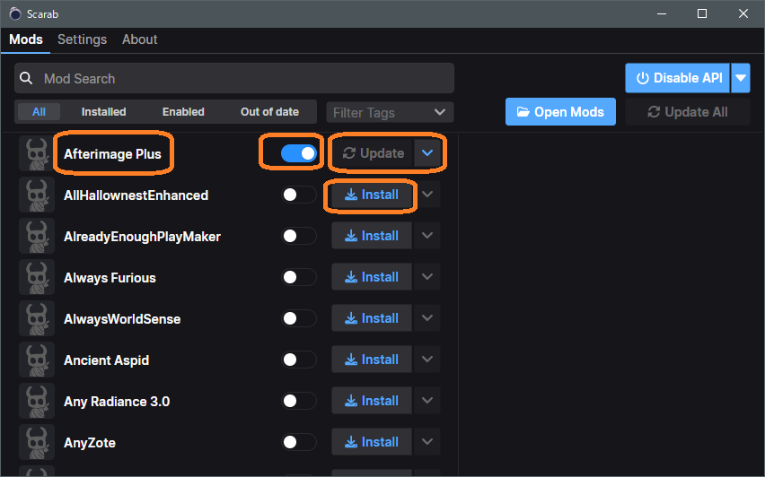765x477 pixels.
Task: Disable the Afterimage Plus mod toggle
Action: point(299,153)
